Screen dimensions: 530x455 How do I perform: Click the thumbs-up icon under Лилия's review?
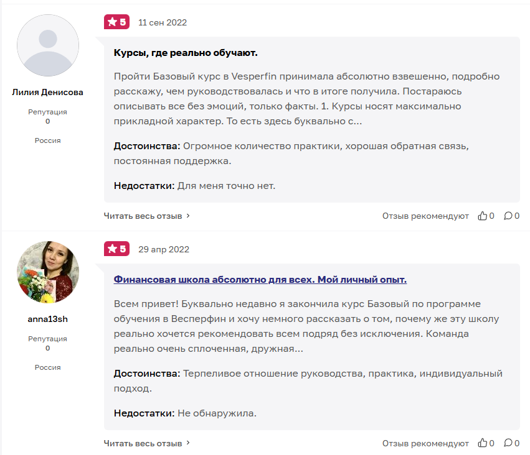[484, 216]
